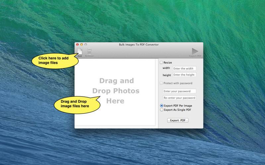The width and height of the screenshot is (265, 165).
Task: Tick the Protect with password checkbox
Action: coord(161,83)
